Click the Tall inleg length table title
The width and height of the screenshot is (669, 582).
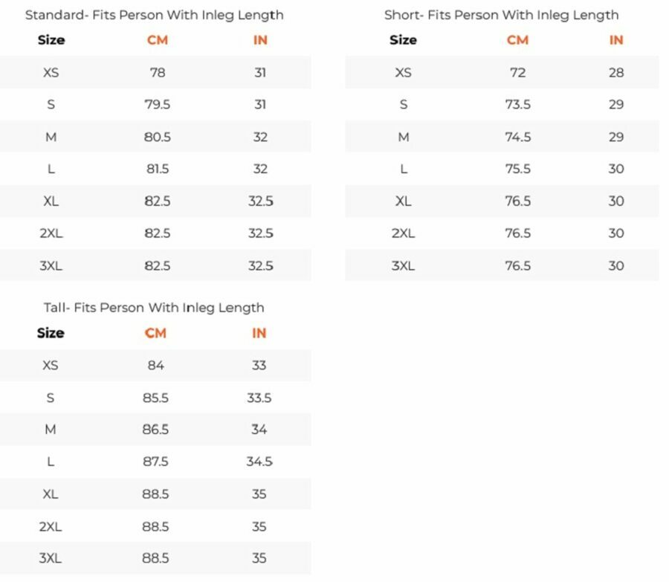click(x=154, y=308)
